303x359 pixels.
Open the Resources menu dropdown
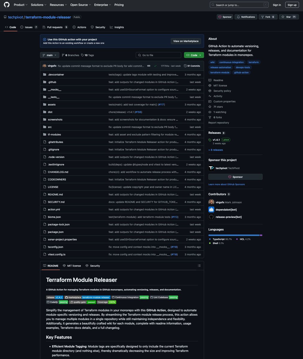pos(58,5)
